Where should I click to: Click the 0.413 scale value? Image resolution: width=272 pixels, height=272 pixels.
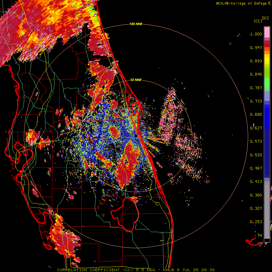click(x=256, y=182)
